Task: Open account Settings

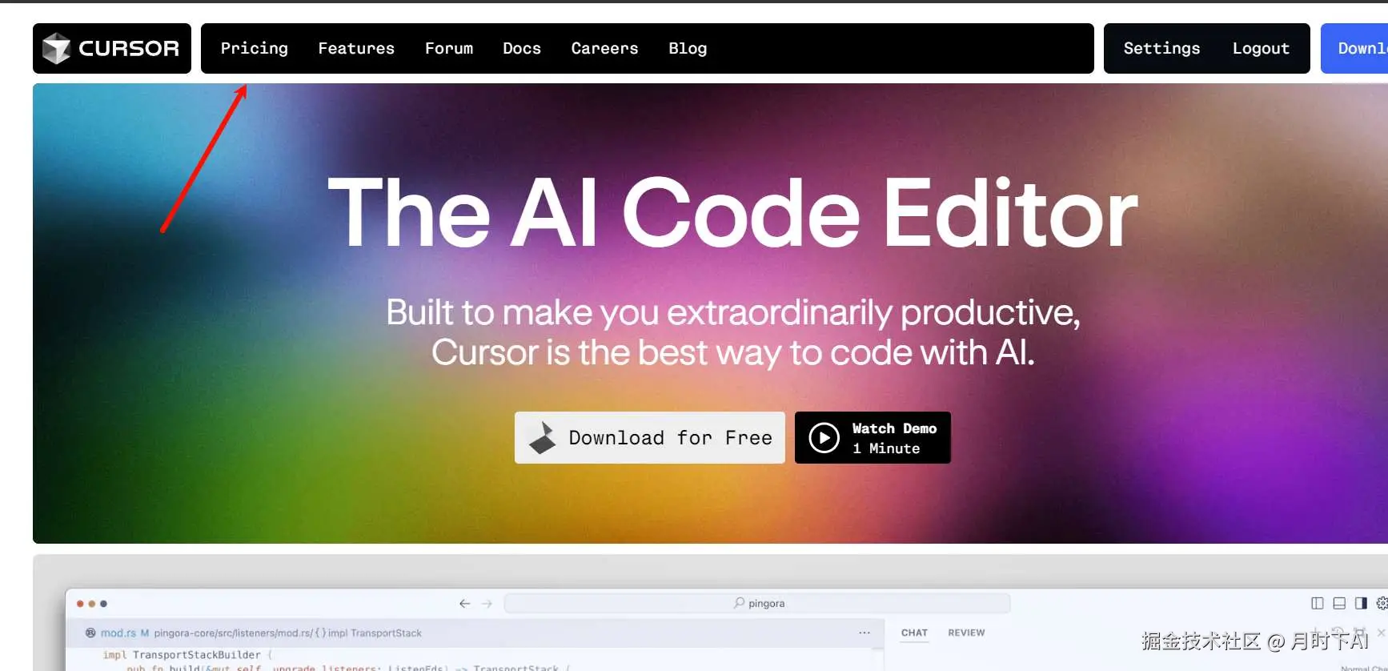Action: point(1161,48)
